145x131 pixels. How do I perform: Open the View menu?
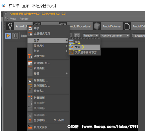[13, 19]
